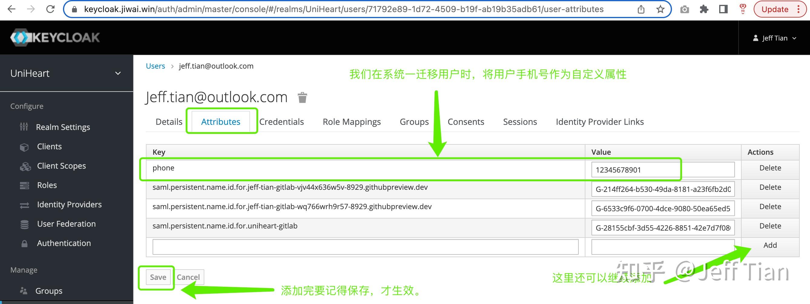Switch to the Credentials tab
The image size is (810, 304).
[282, 121]
